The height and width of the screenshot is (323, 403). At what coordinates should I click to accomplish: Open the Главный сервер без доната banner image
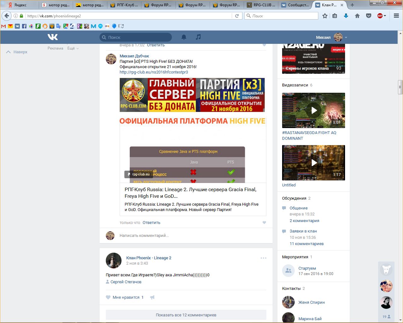192,95
